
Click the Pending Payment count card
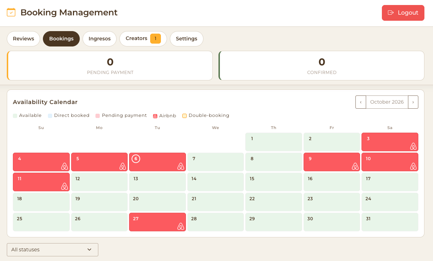[x=110, y=66]
